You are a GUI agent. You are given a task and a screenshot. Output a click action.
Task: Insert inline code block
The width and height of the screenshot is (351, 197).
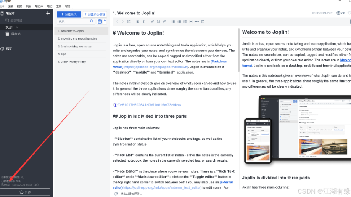point(158,22)
